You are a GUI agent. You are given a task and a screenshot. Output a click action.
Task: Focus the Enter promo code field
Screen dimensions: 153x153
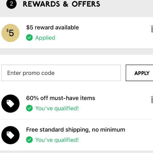click(61, 73)
